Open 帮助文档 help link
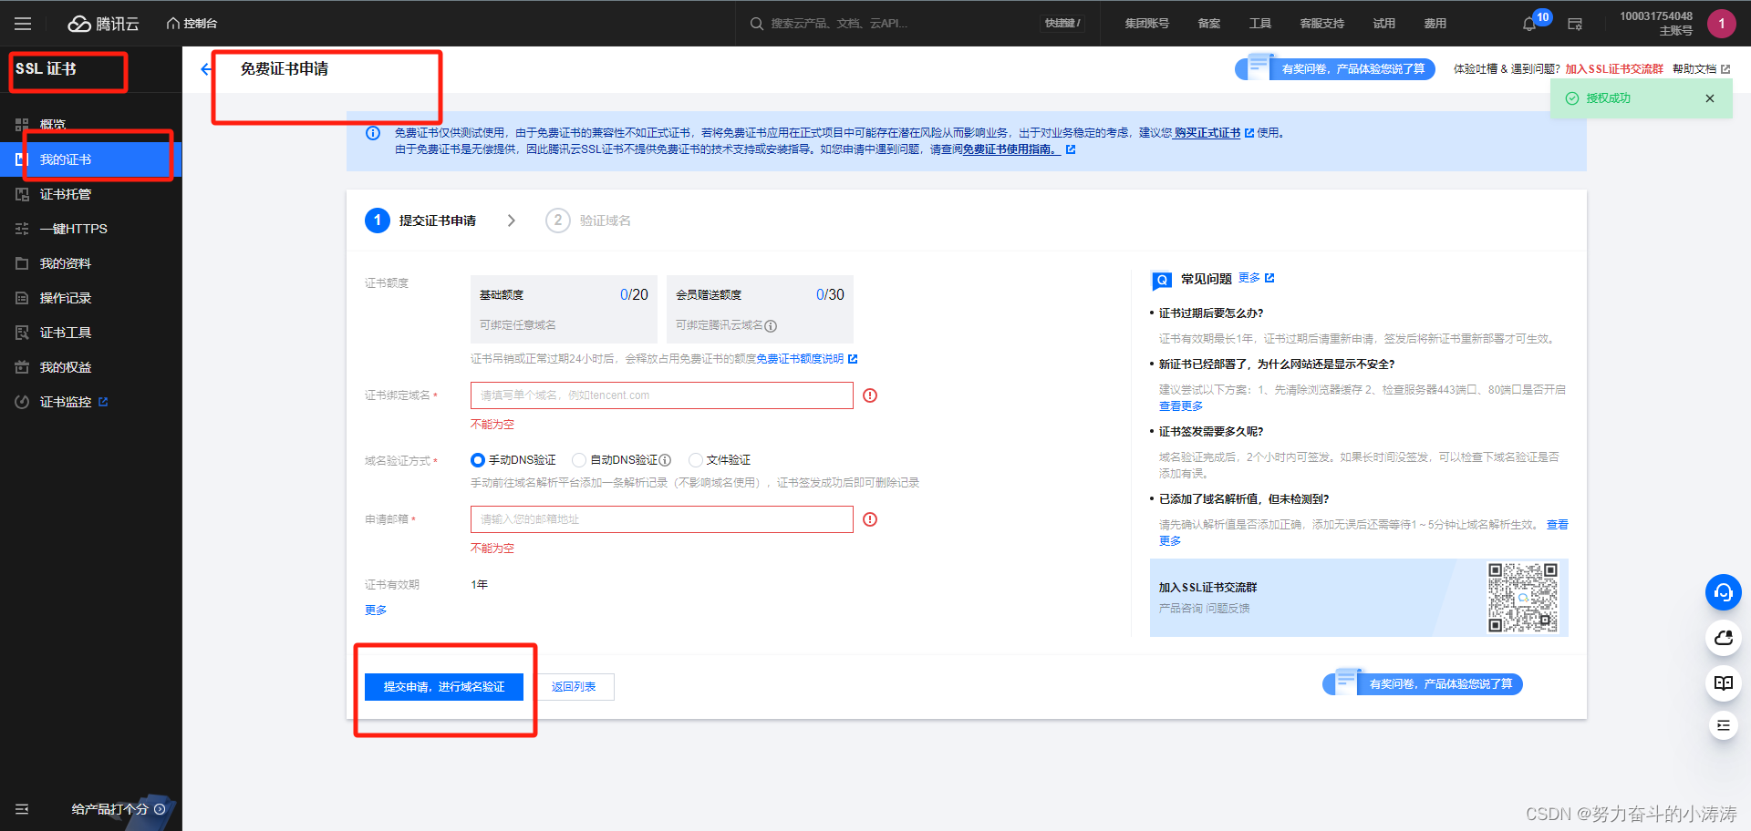 click(1701, 69)
